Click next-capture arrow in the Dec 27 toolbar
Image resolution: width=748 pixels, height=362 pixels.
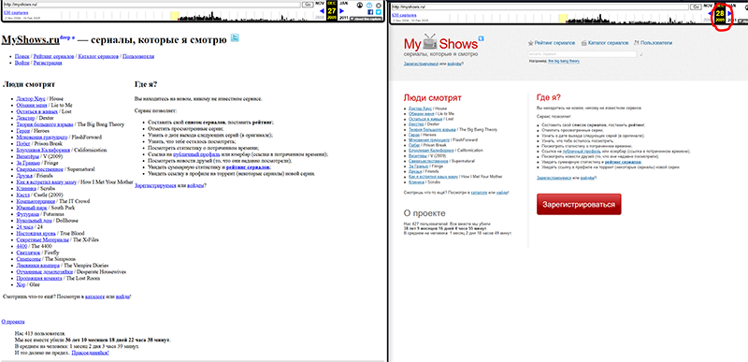pos(341,10)
